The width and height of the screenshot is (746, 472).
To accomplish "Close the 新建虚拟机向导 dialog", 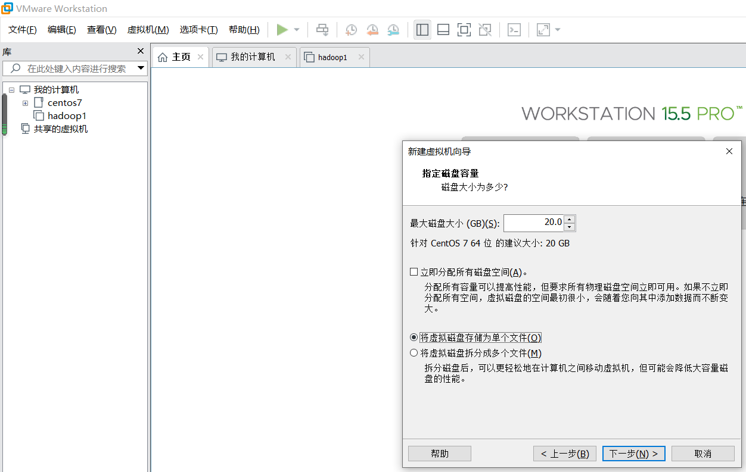I will (x=729, y=151).
